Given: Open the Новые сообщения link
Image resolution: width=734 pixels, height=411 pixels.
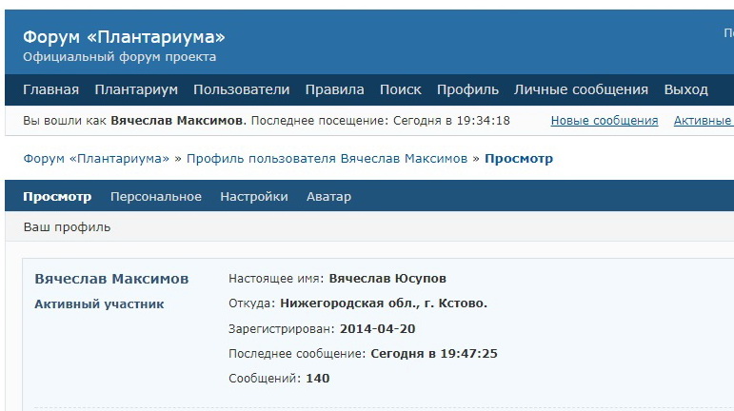Looking at the screenshot, I should 605,121.
